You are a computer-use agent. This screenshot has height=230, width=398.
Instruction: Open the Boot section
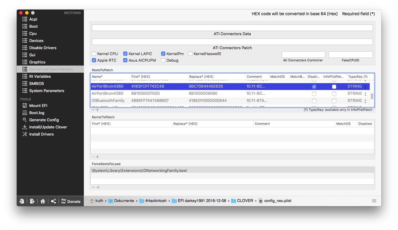(33, 26)
